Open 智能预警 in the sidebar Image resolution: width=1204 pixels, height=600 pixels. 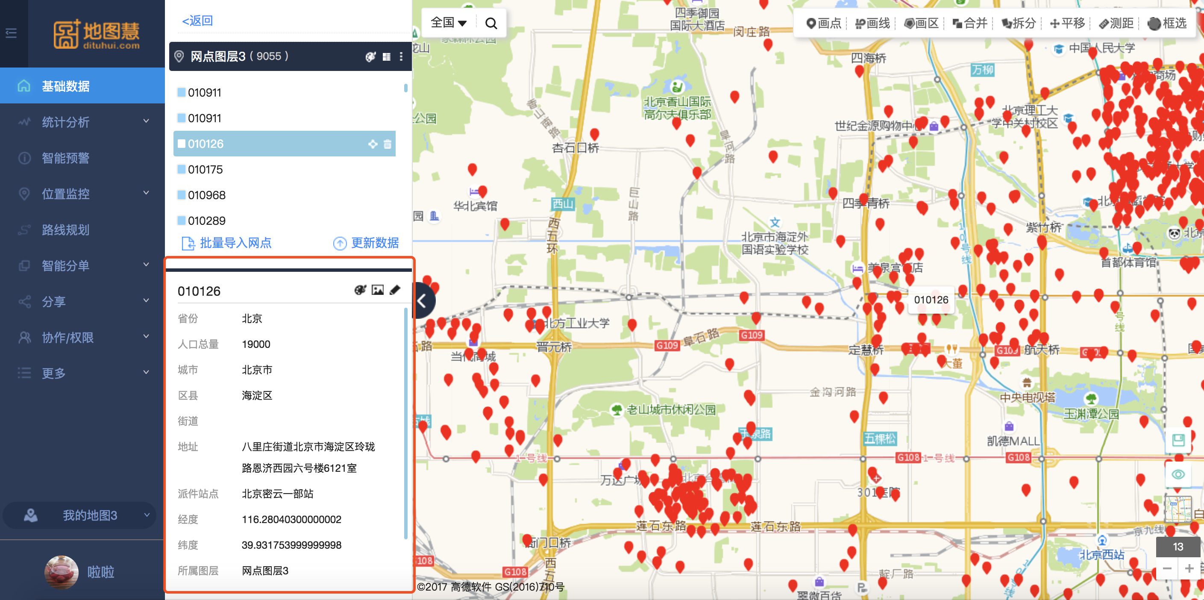[65, 158]
